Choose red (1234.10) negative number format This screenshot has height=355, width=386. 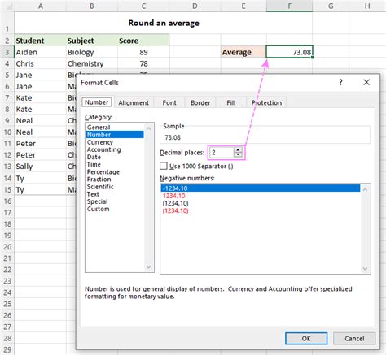[261, 210]
